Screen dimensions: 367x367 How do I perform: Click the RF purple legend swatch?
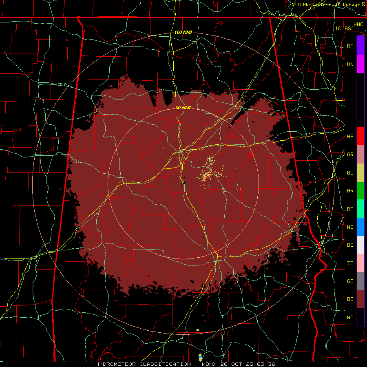360,46
